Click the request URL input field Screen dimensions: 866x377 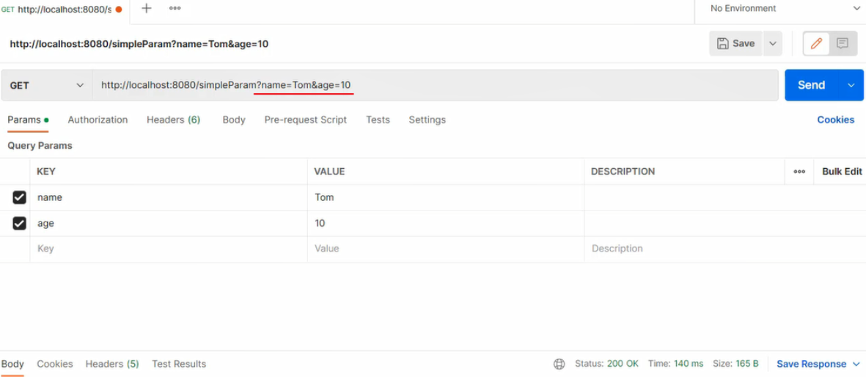(436, 85)
